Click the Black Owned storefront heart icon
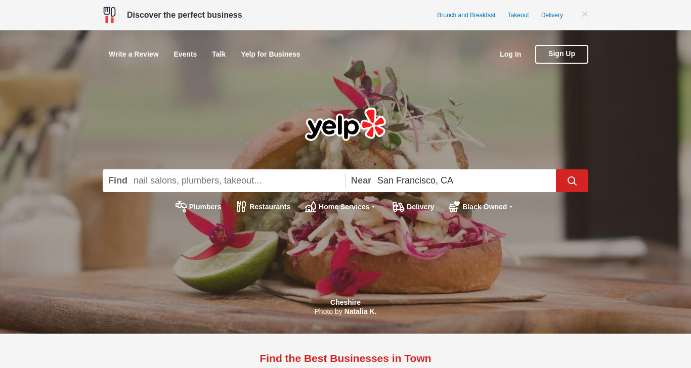The height and width of the screenshot is (368, 691). pyautogui.click(x=454, y=207)
